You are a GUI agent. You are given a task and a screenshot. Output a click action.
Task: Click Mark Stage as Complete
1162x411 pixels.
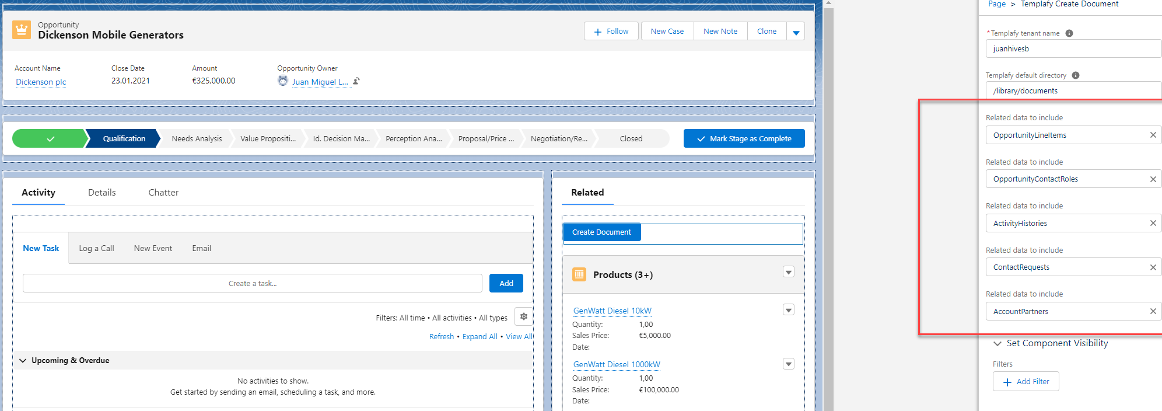(x=744, y=138)
